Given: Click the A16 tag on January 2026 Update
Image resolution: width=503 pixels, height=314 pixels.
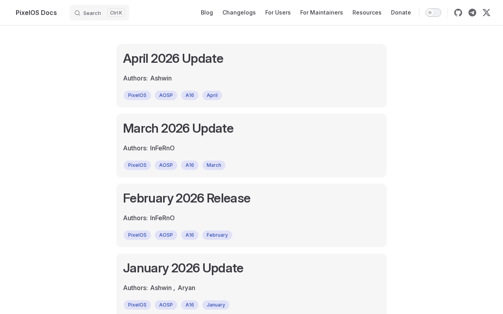Looking at the screenshot, I should (x=190, y=305).
